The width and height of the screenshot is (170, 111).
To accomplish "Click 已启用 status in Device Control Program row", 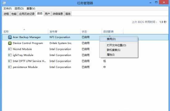I will 86,43.
